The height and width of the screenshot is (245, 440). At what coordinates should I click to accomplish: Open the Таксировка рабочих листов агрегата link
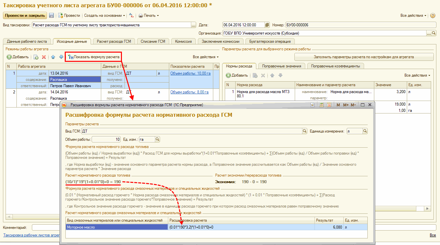point(31,235)
